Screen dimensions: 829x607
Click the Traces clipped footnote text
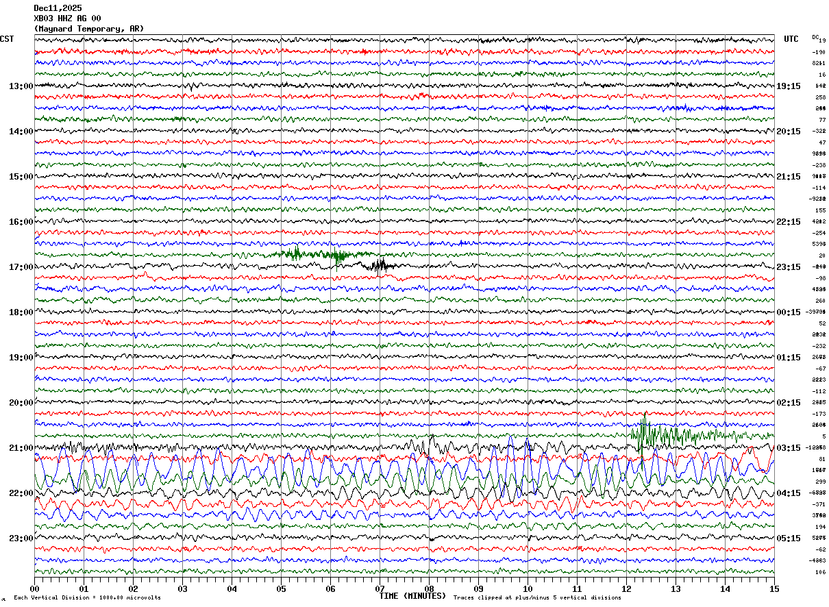[x=537, y=598]
